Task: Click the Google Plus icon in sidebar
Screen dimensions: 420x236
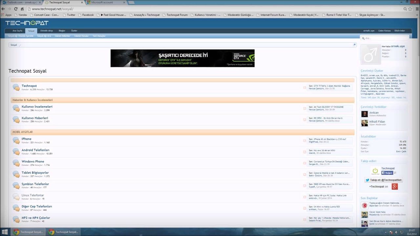Action: point(395,187)
